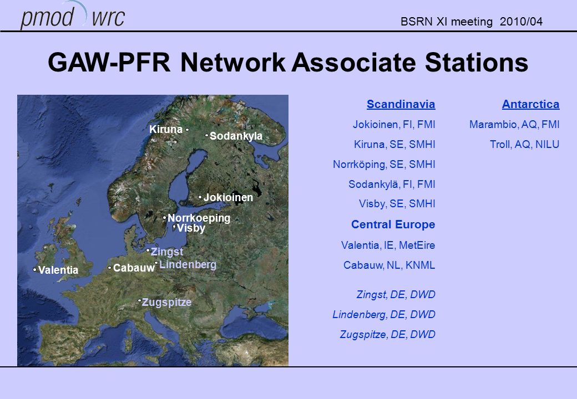Click the Cabauw, NL, KNML list entry

pyautogui.click(x=389, y=265)
